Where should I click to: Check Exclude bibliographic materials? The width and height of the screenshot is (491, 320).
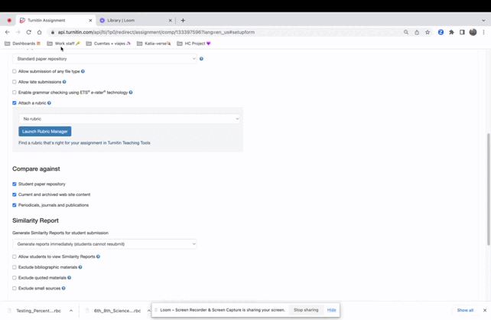pyautogui.click(x=15, y=267)
